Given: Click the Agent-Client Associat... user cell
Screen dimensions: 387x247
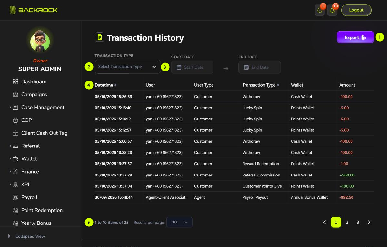Looking at the screenshot, I should point(167,197).
